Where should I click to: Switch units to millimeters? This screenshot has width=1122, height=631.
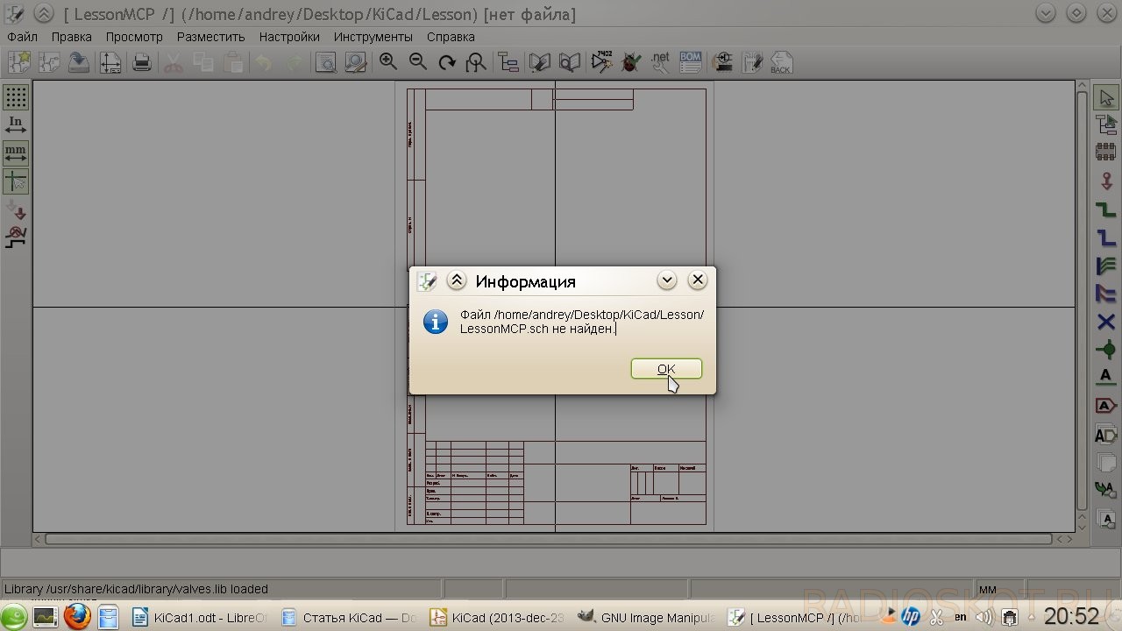[x=16, y=153]
